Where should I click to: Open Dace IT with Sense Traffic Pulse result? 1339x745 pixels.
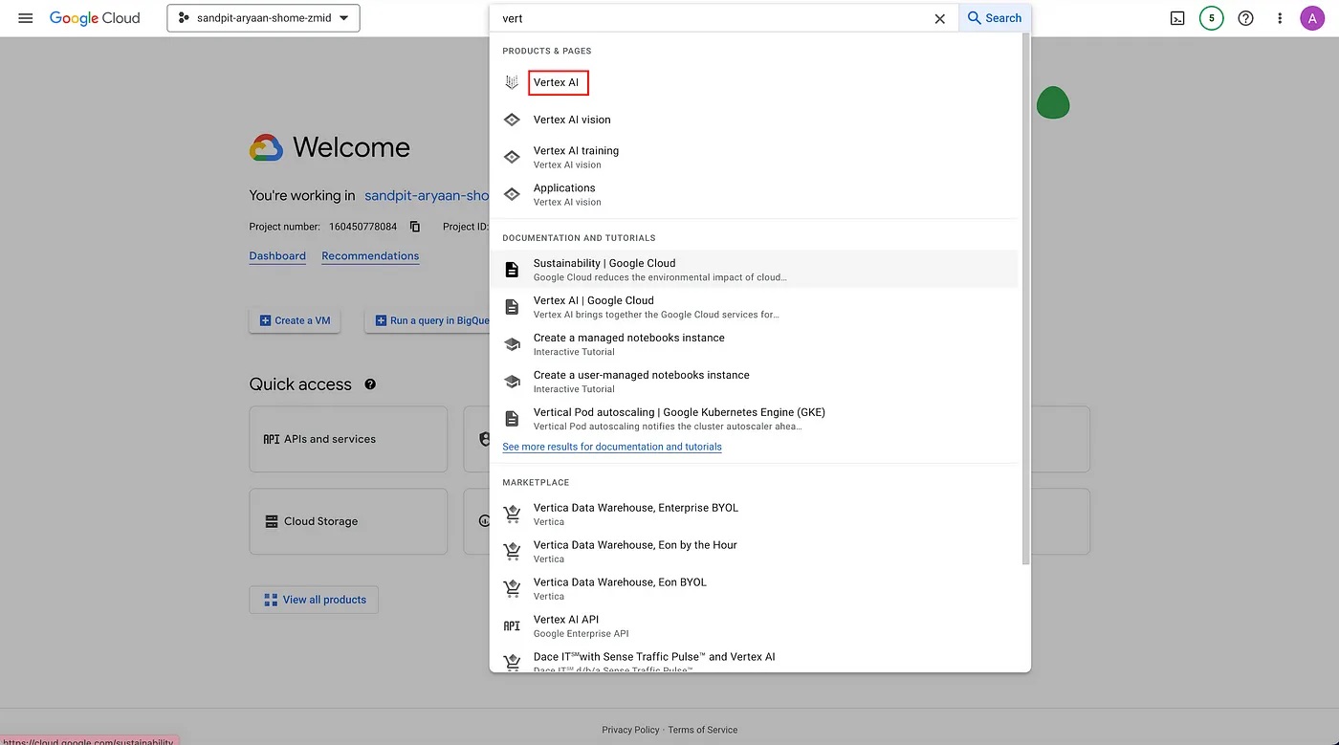(x=754, y=659)
